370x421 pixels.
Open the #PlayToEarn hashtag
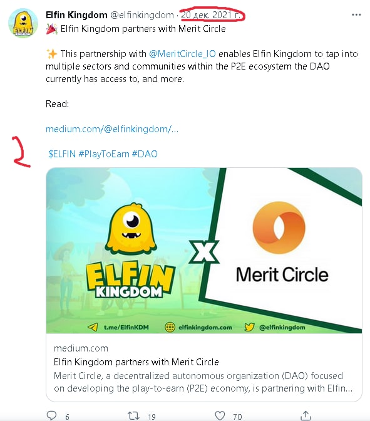104,154
